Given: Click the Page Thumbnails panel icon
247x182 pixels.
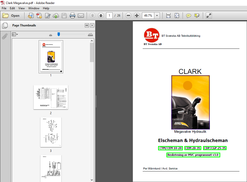Looking at the screenshot, I should click(x=5, y=26).
